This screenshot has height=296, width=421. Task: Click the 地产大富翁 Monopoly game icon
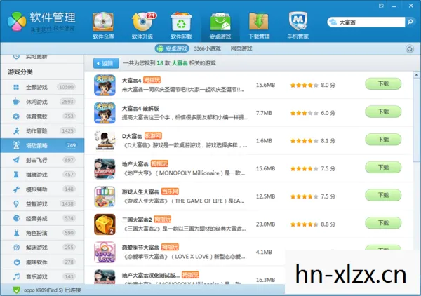[105, 168]
